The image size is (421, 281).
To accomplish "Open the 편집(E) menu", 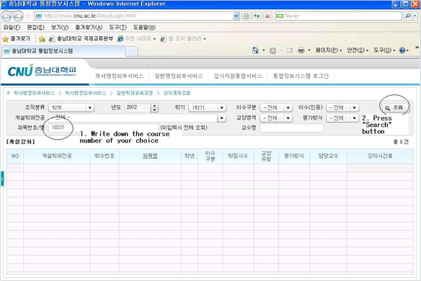I will [36, 27].
